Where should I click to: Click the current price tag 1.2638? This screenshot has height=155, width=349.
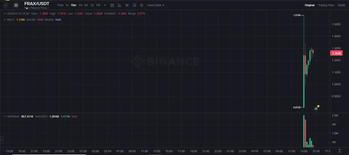point(336,53)
